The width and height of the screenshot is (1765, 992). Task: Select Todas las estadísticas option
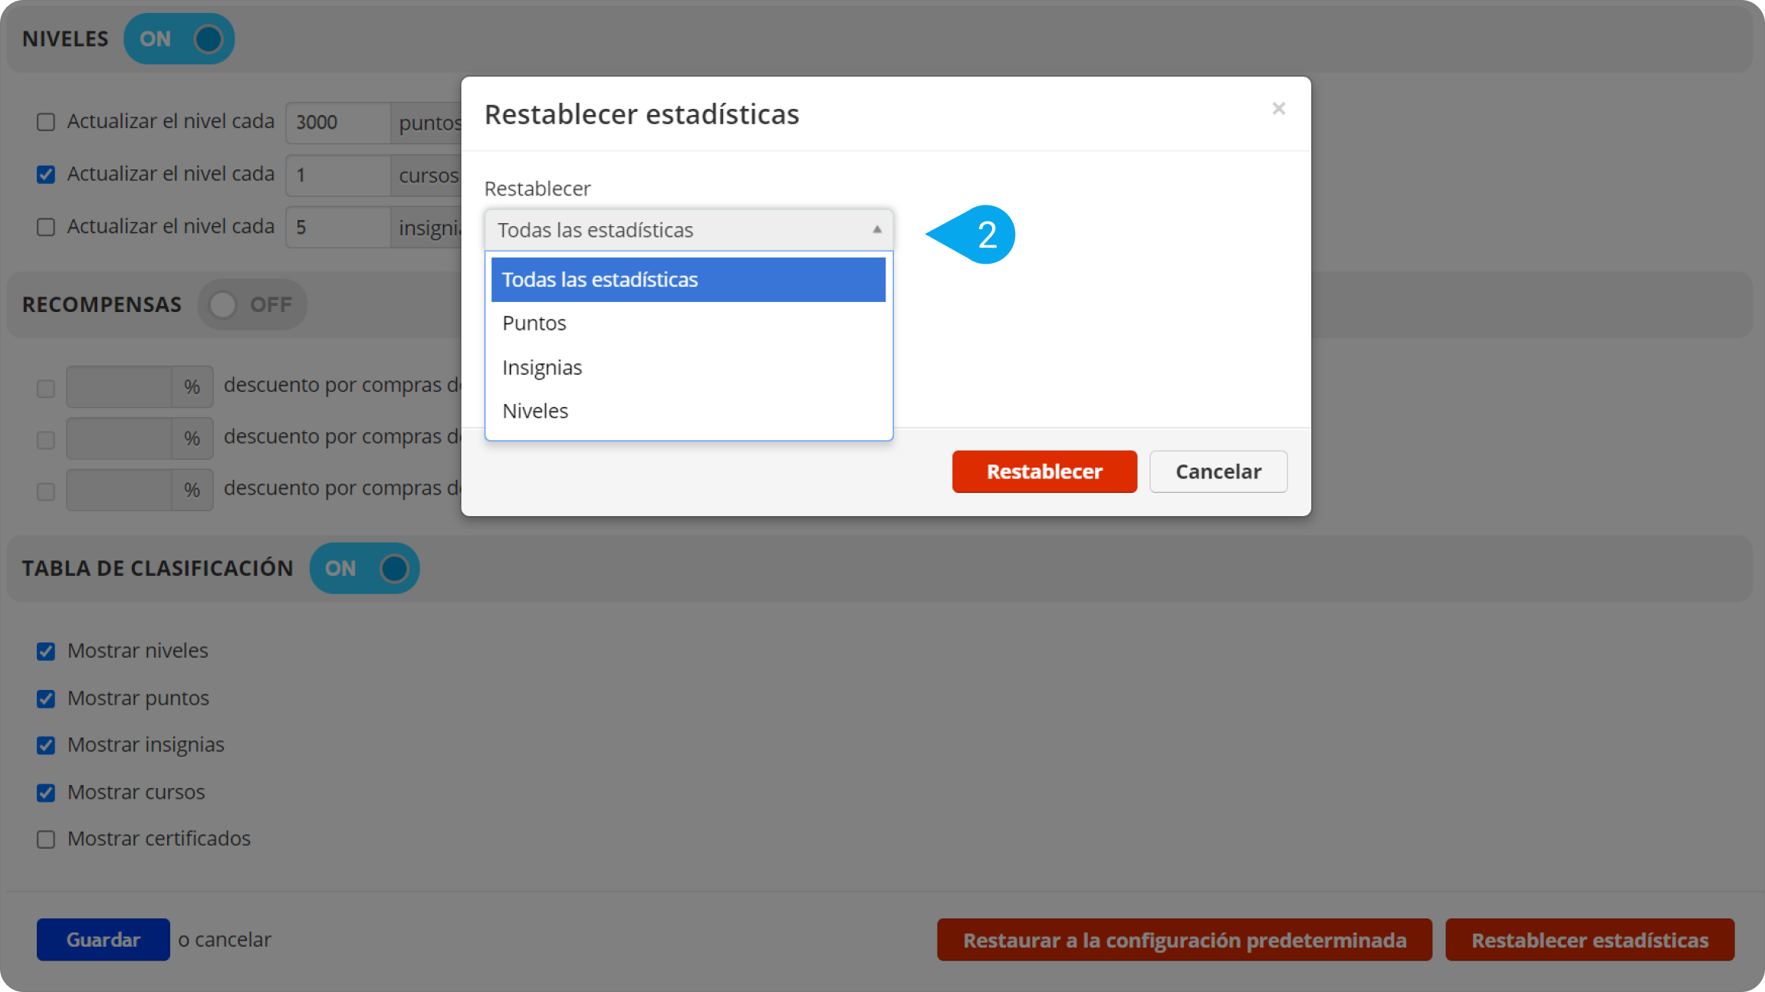tap(688, 280)
